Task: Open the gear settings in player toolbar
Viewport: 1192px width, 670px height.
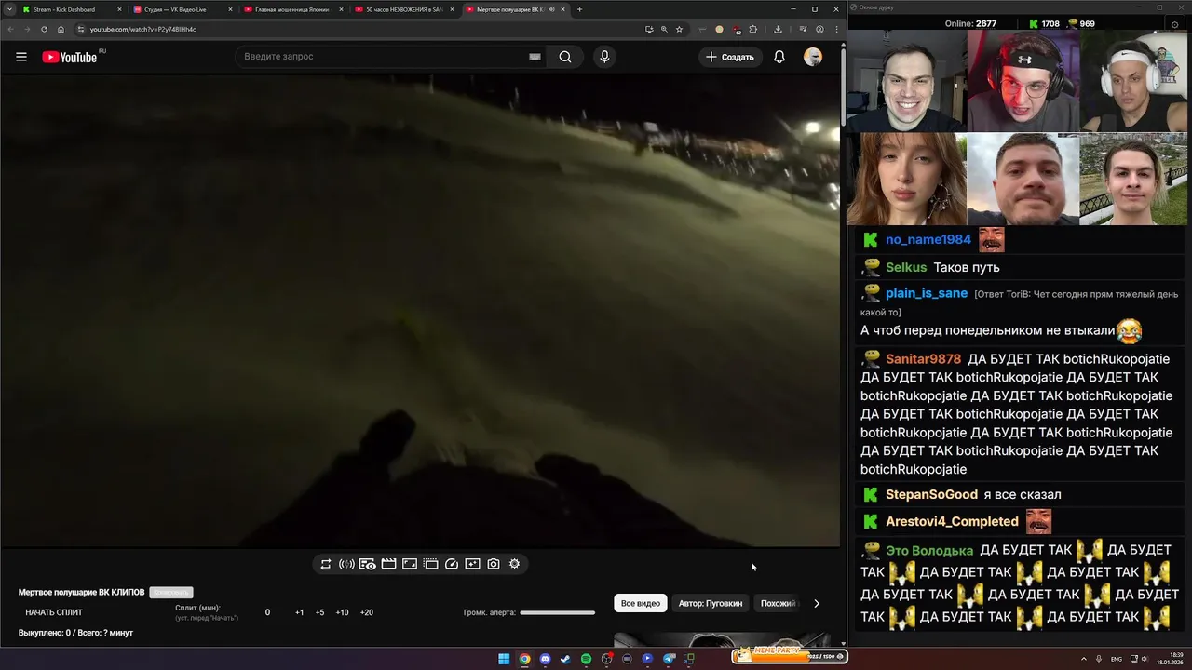Action: pos(514,564)
